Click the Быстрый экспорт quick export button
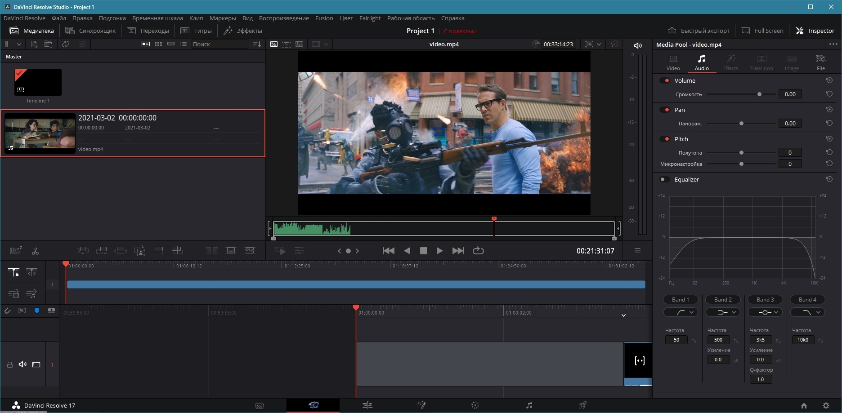The image size is (842, 413). [x=699, y=31]
